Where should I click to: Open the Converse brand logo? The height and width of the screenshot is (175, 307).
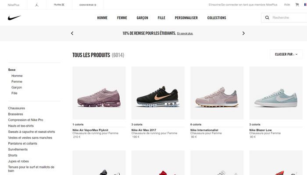pyautogui.click(x=88, y=5)
